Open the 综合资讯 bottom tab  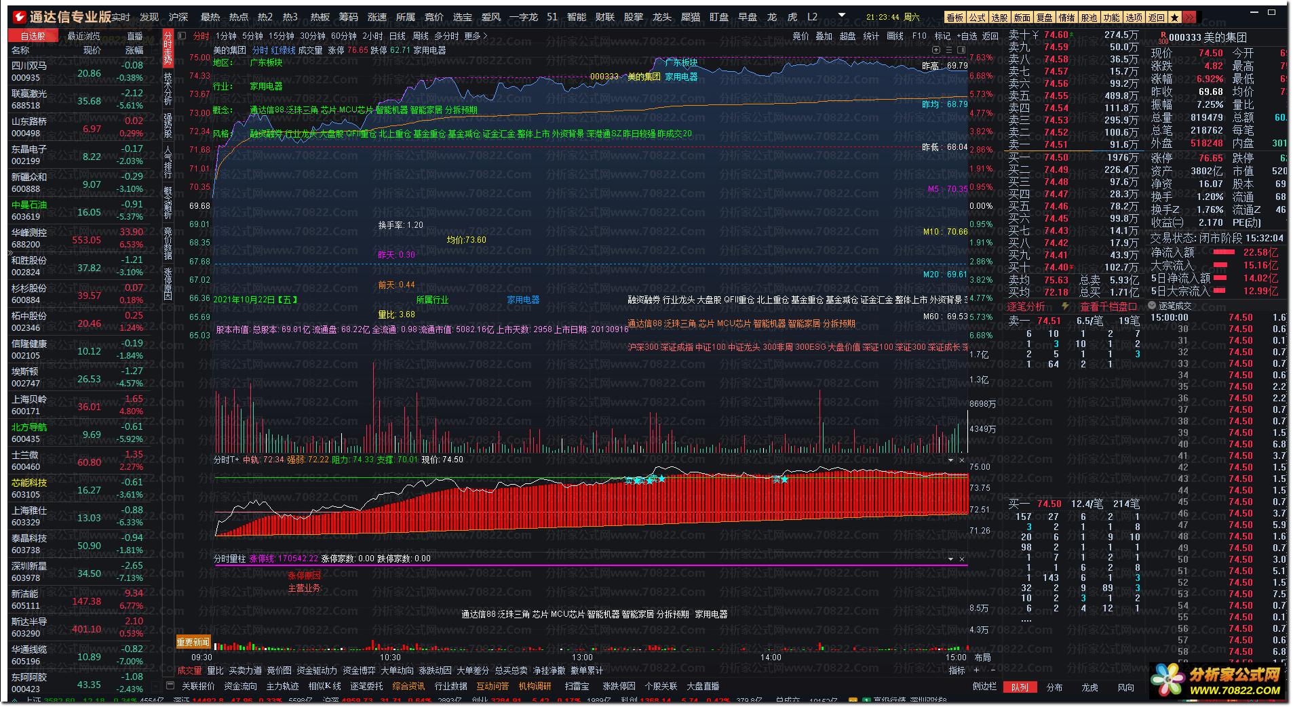408,687
